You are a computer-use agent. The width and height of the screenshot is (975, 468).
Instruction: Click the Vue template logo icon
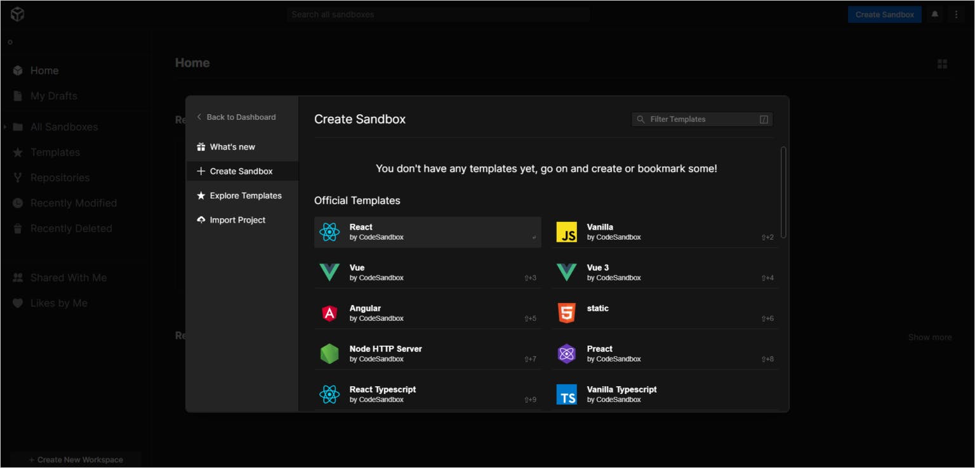(x=329, y=273)
